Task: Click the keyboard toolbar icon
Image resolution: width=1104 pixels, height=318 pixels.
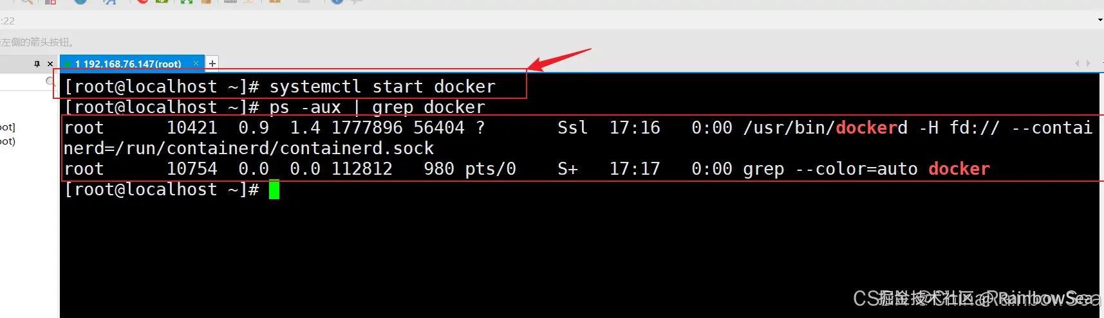Action: pos(230,2)
